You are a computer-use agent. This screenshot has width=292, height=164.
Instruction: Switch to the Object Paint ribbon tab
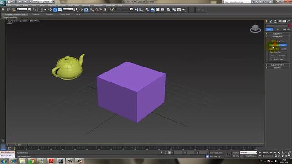point(65,14)
